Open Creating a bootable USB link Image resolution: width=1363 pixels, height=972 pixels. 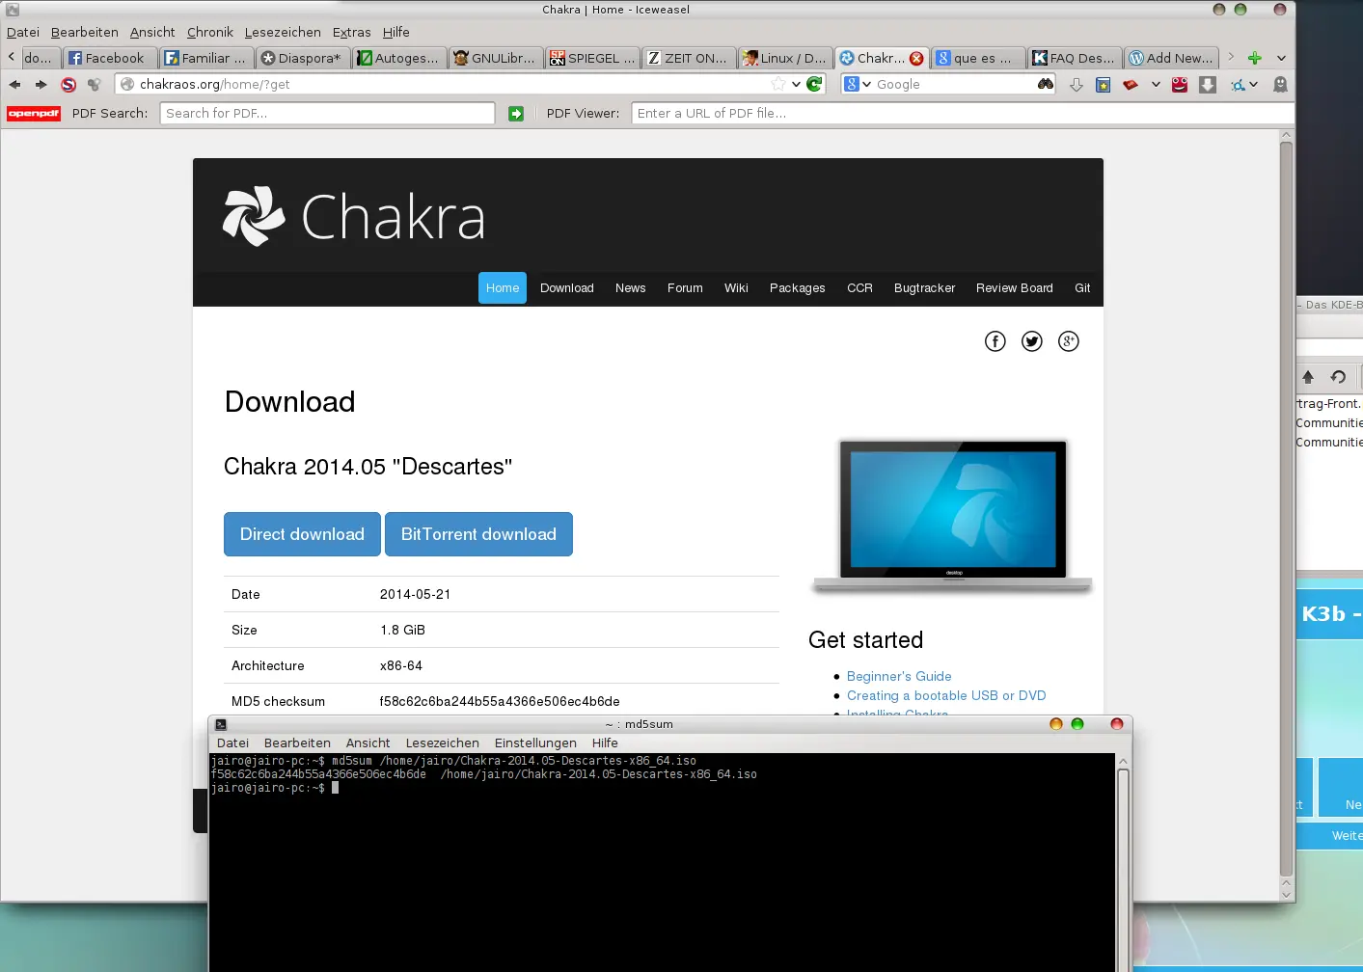[x=946, y=696]
